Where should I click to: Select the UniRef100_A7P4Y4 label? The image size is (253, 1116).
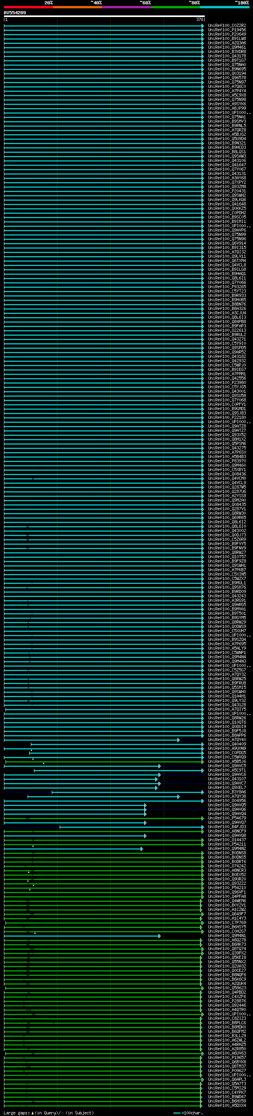(227, 91)
